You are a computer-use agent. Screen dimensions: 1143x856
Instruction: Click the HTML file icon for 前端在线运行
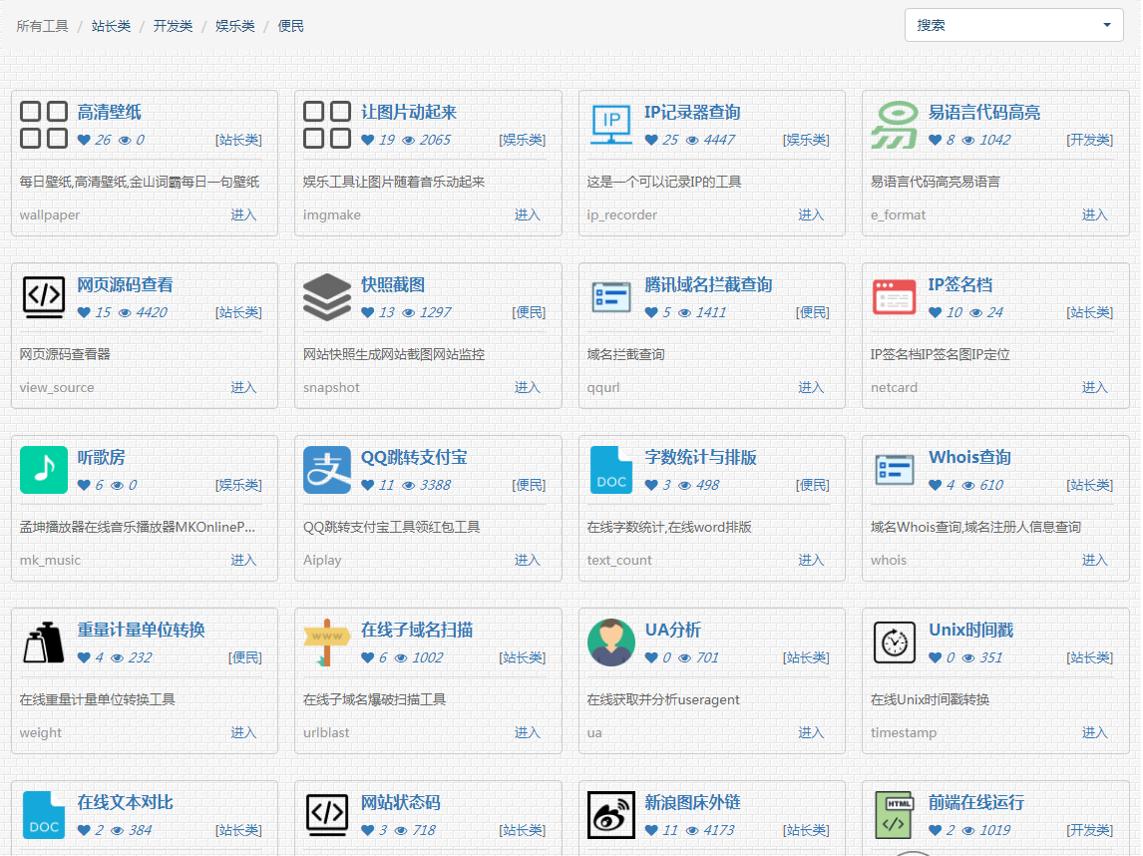[895, 815]
